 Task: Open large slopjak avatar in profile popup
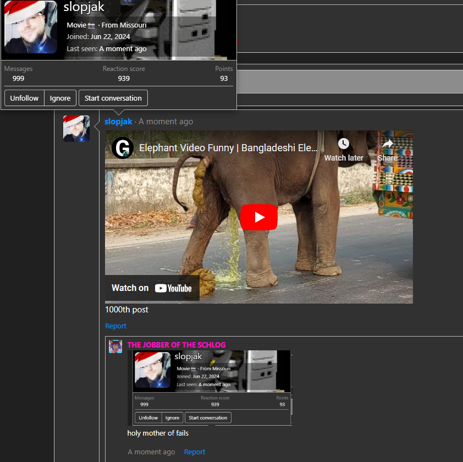[x=31, y=27]
